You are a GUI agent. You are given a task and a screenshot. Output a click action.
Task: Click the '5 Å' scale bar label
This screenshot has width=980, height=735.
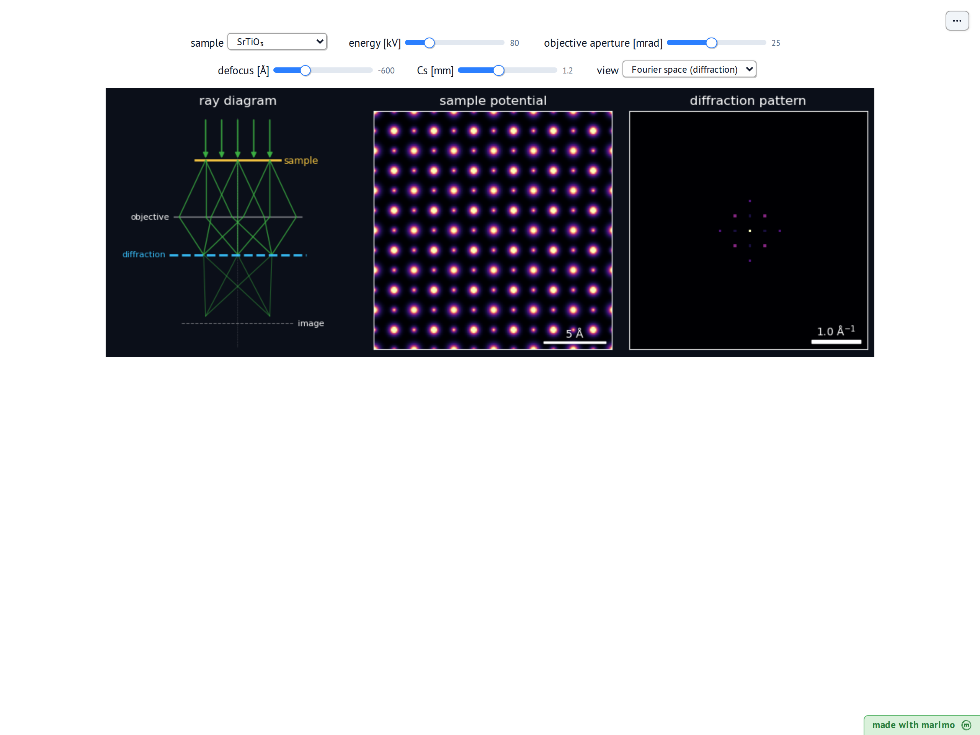pyautogui.click(x=574, y=333)
